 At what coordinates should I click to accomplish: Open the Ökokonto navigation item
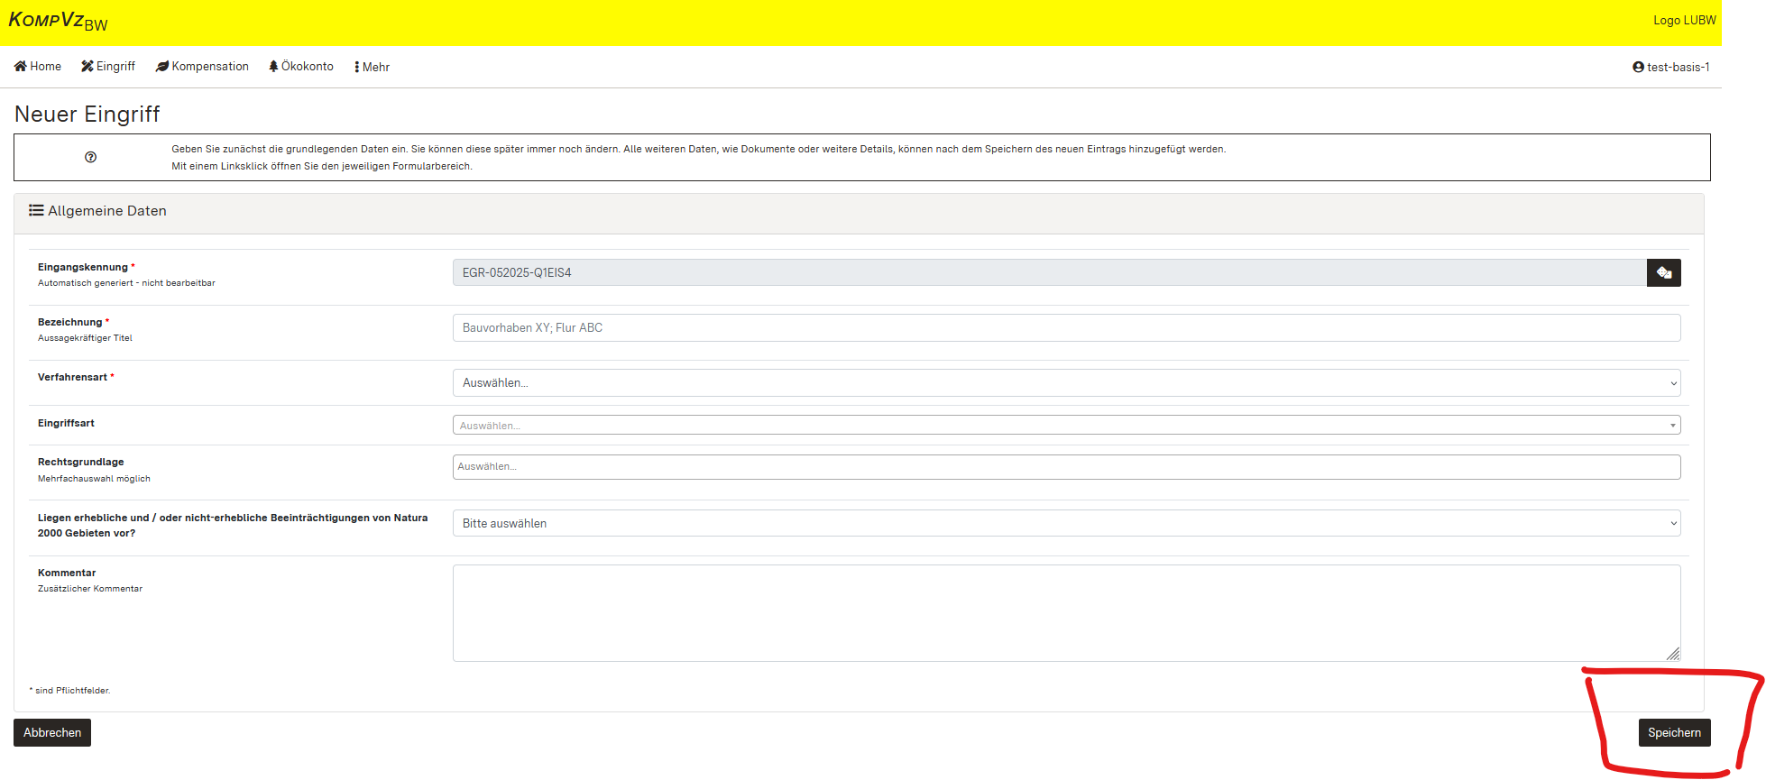[x=301, y=67]
